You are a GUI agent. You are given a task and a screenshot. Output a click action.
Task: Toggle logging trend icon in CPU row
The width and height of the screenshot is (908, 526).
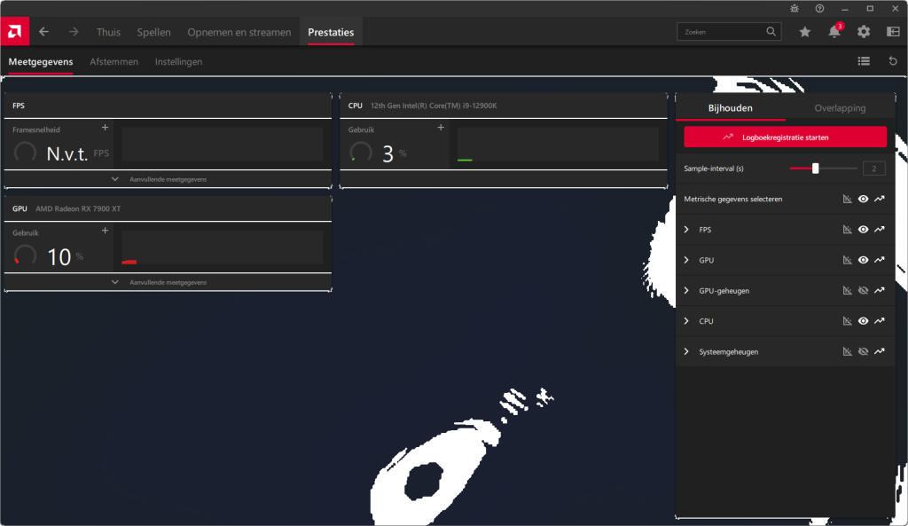tap(880, 321)
